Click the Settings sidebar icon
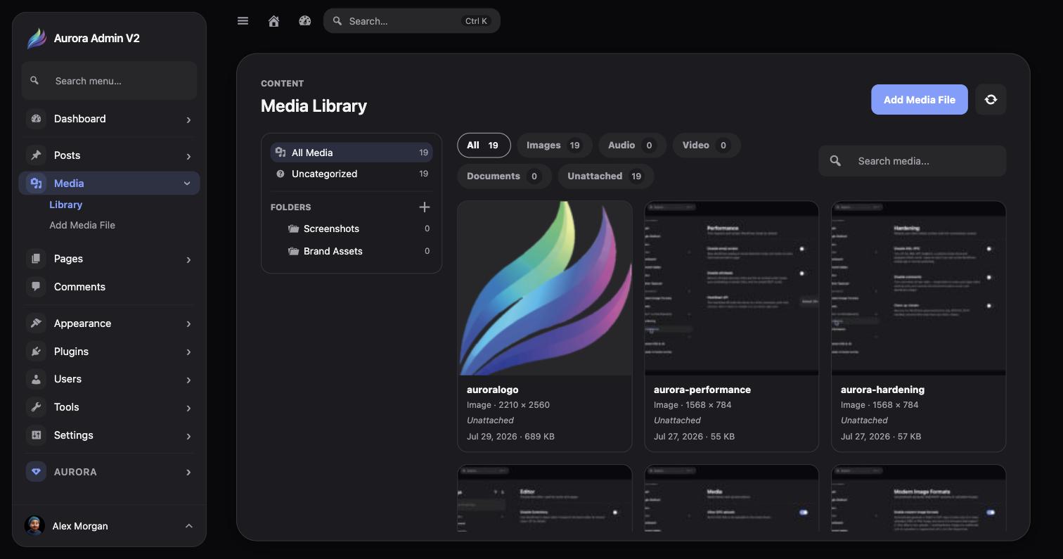 coord(36,435)
